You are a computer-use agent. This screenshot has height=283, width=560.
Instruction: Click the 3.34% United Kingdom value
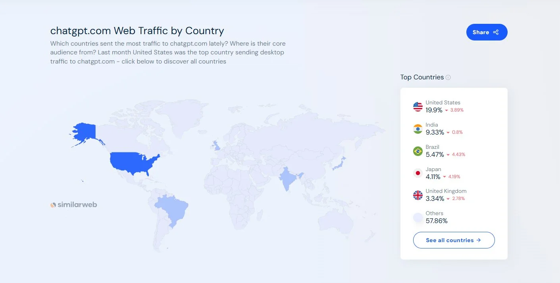point(435,198)
